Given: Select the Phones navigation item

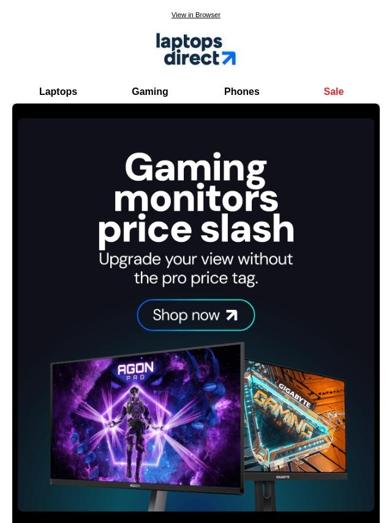Looking at the screenshot, I should click(241, 91).
